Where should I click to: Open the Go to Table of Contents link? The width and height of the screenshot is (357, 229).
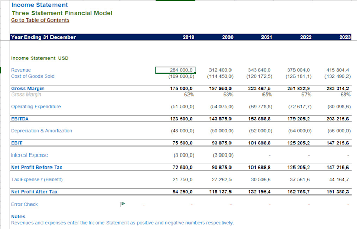click(x=40, y=20)
